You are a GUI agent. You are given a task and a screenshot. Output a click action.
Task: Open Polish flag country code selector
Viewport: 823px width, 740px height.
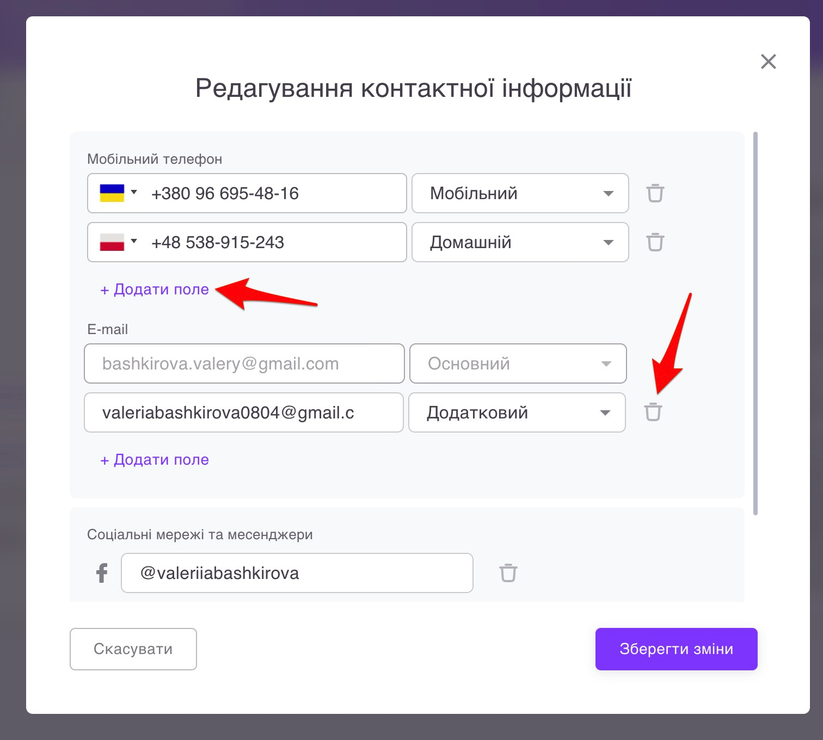pyautogui.click(x=119, y=242)
